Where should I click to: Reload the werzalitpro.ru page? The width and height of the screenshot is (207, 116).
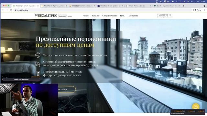coord(11,10)
